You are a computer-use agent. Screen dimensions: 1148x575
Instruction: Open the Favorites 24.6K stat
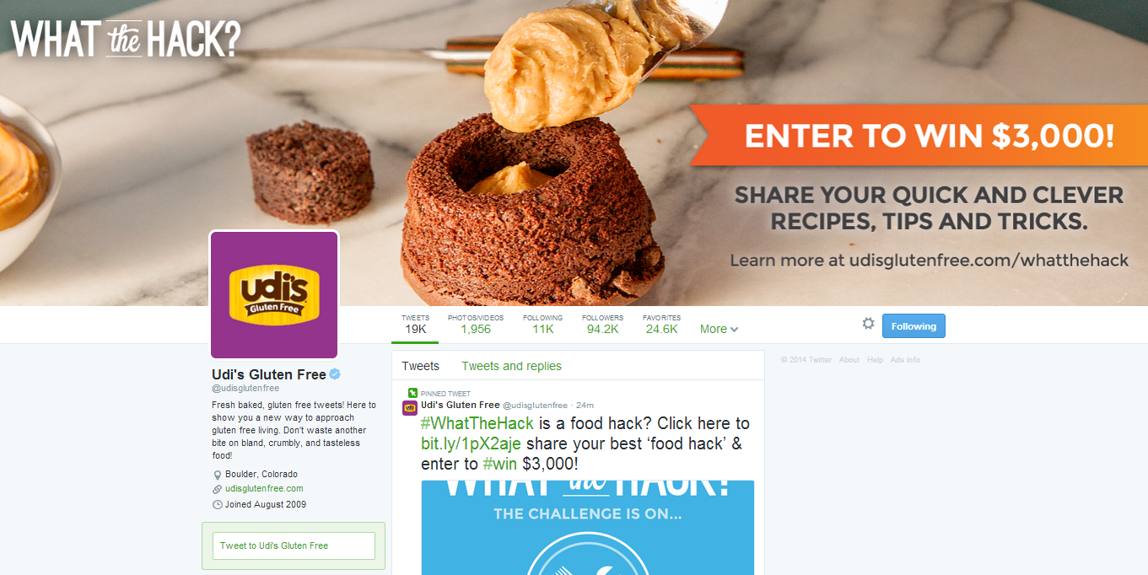coord(661,325)
